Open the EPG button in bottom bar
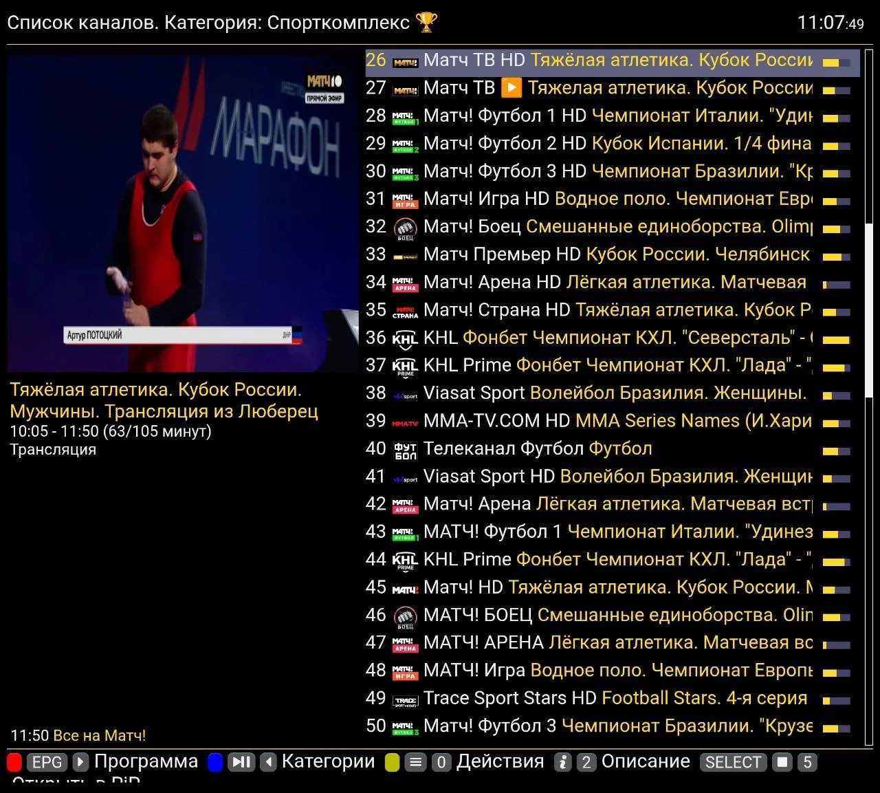Viewport: 880px width, 793px height. tap(47, 762)
